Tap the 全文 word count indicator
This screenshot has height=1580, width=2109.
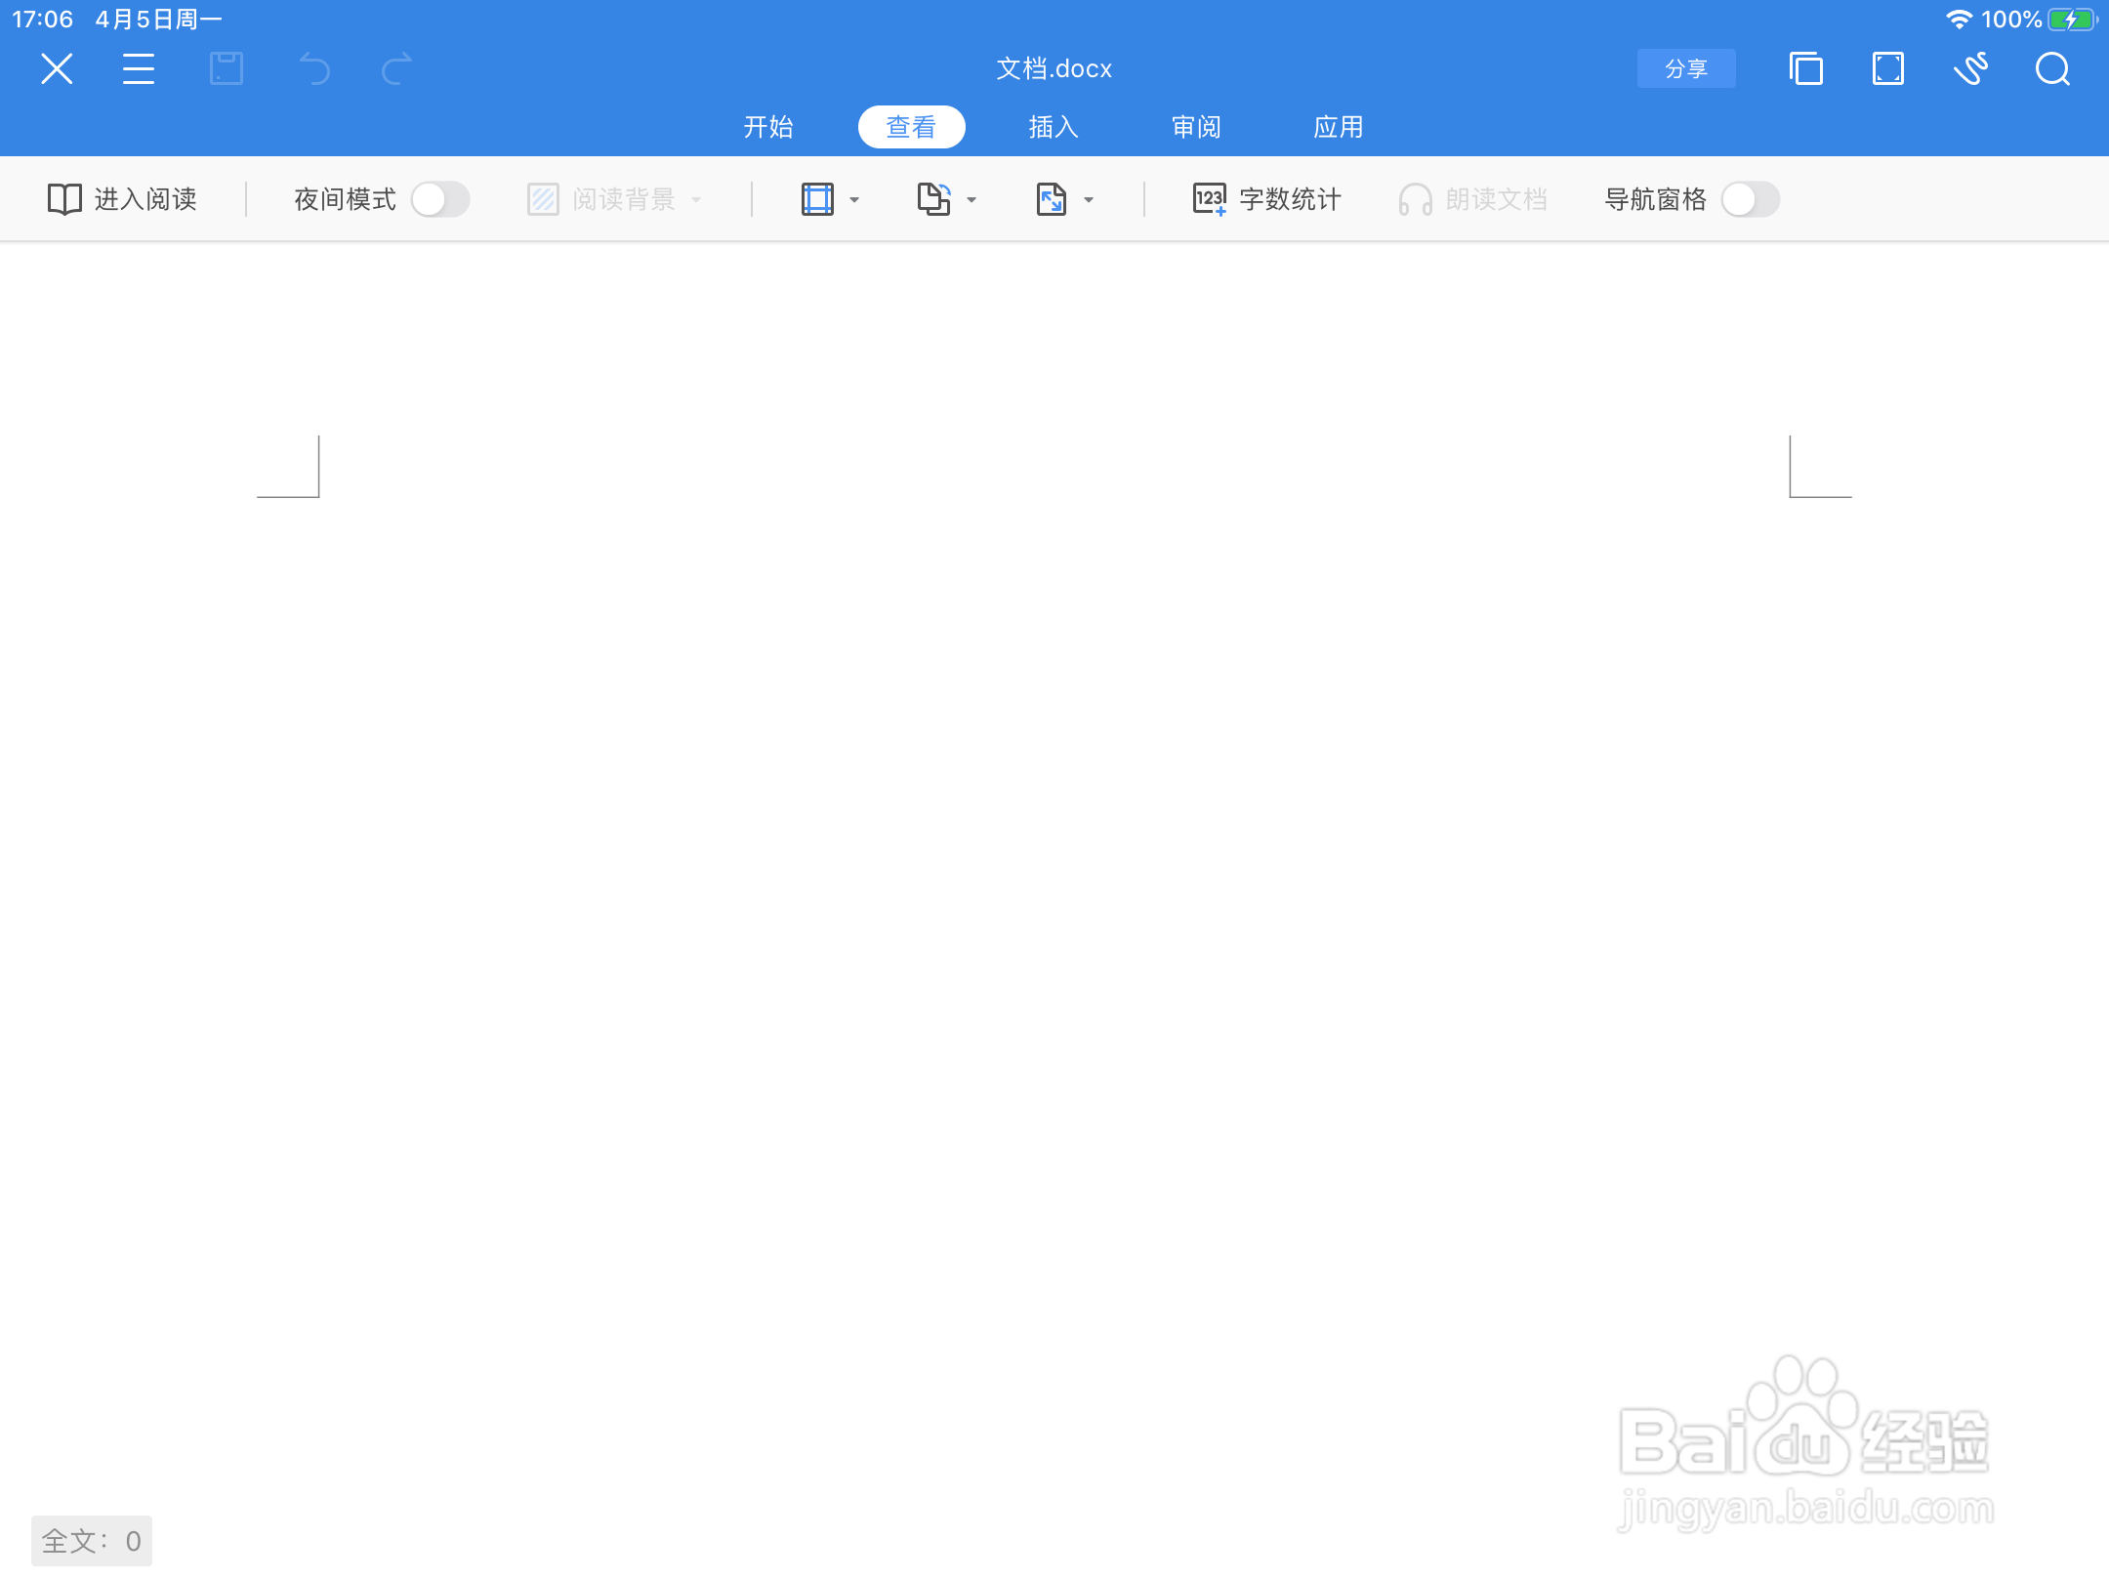pyautogui.click(x=92, y=1541)
